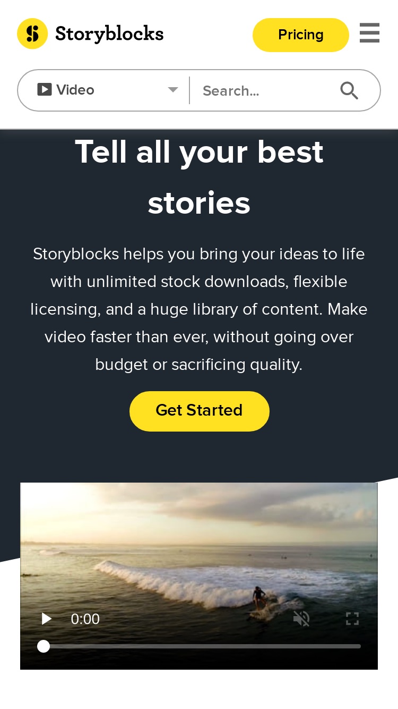Click the video progress bar track

[202, 646]
